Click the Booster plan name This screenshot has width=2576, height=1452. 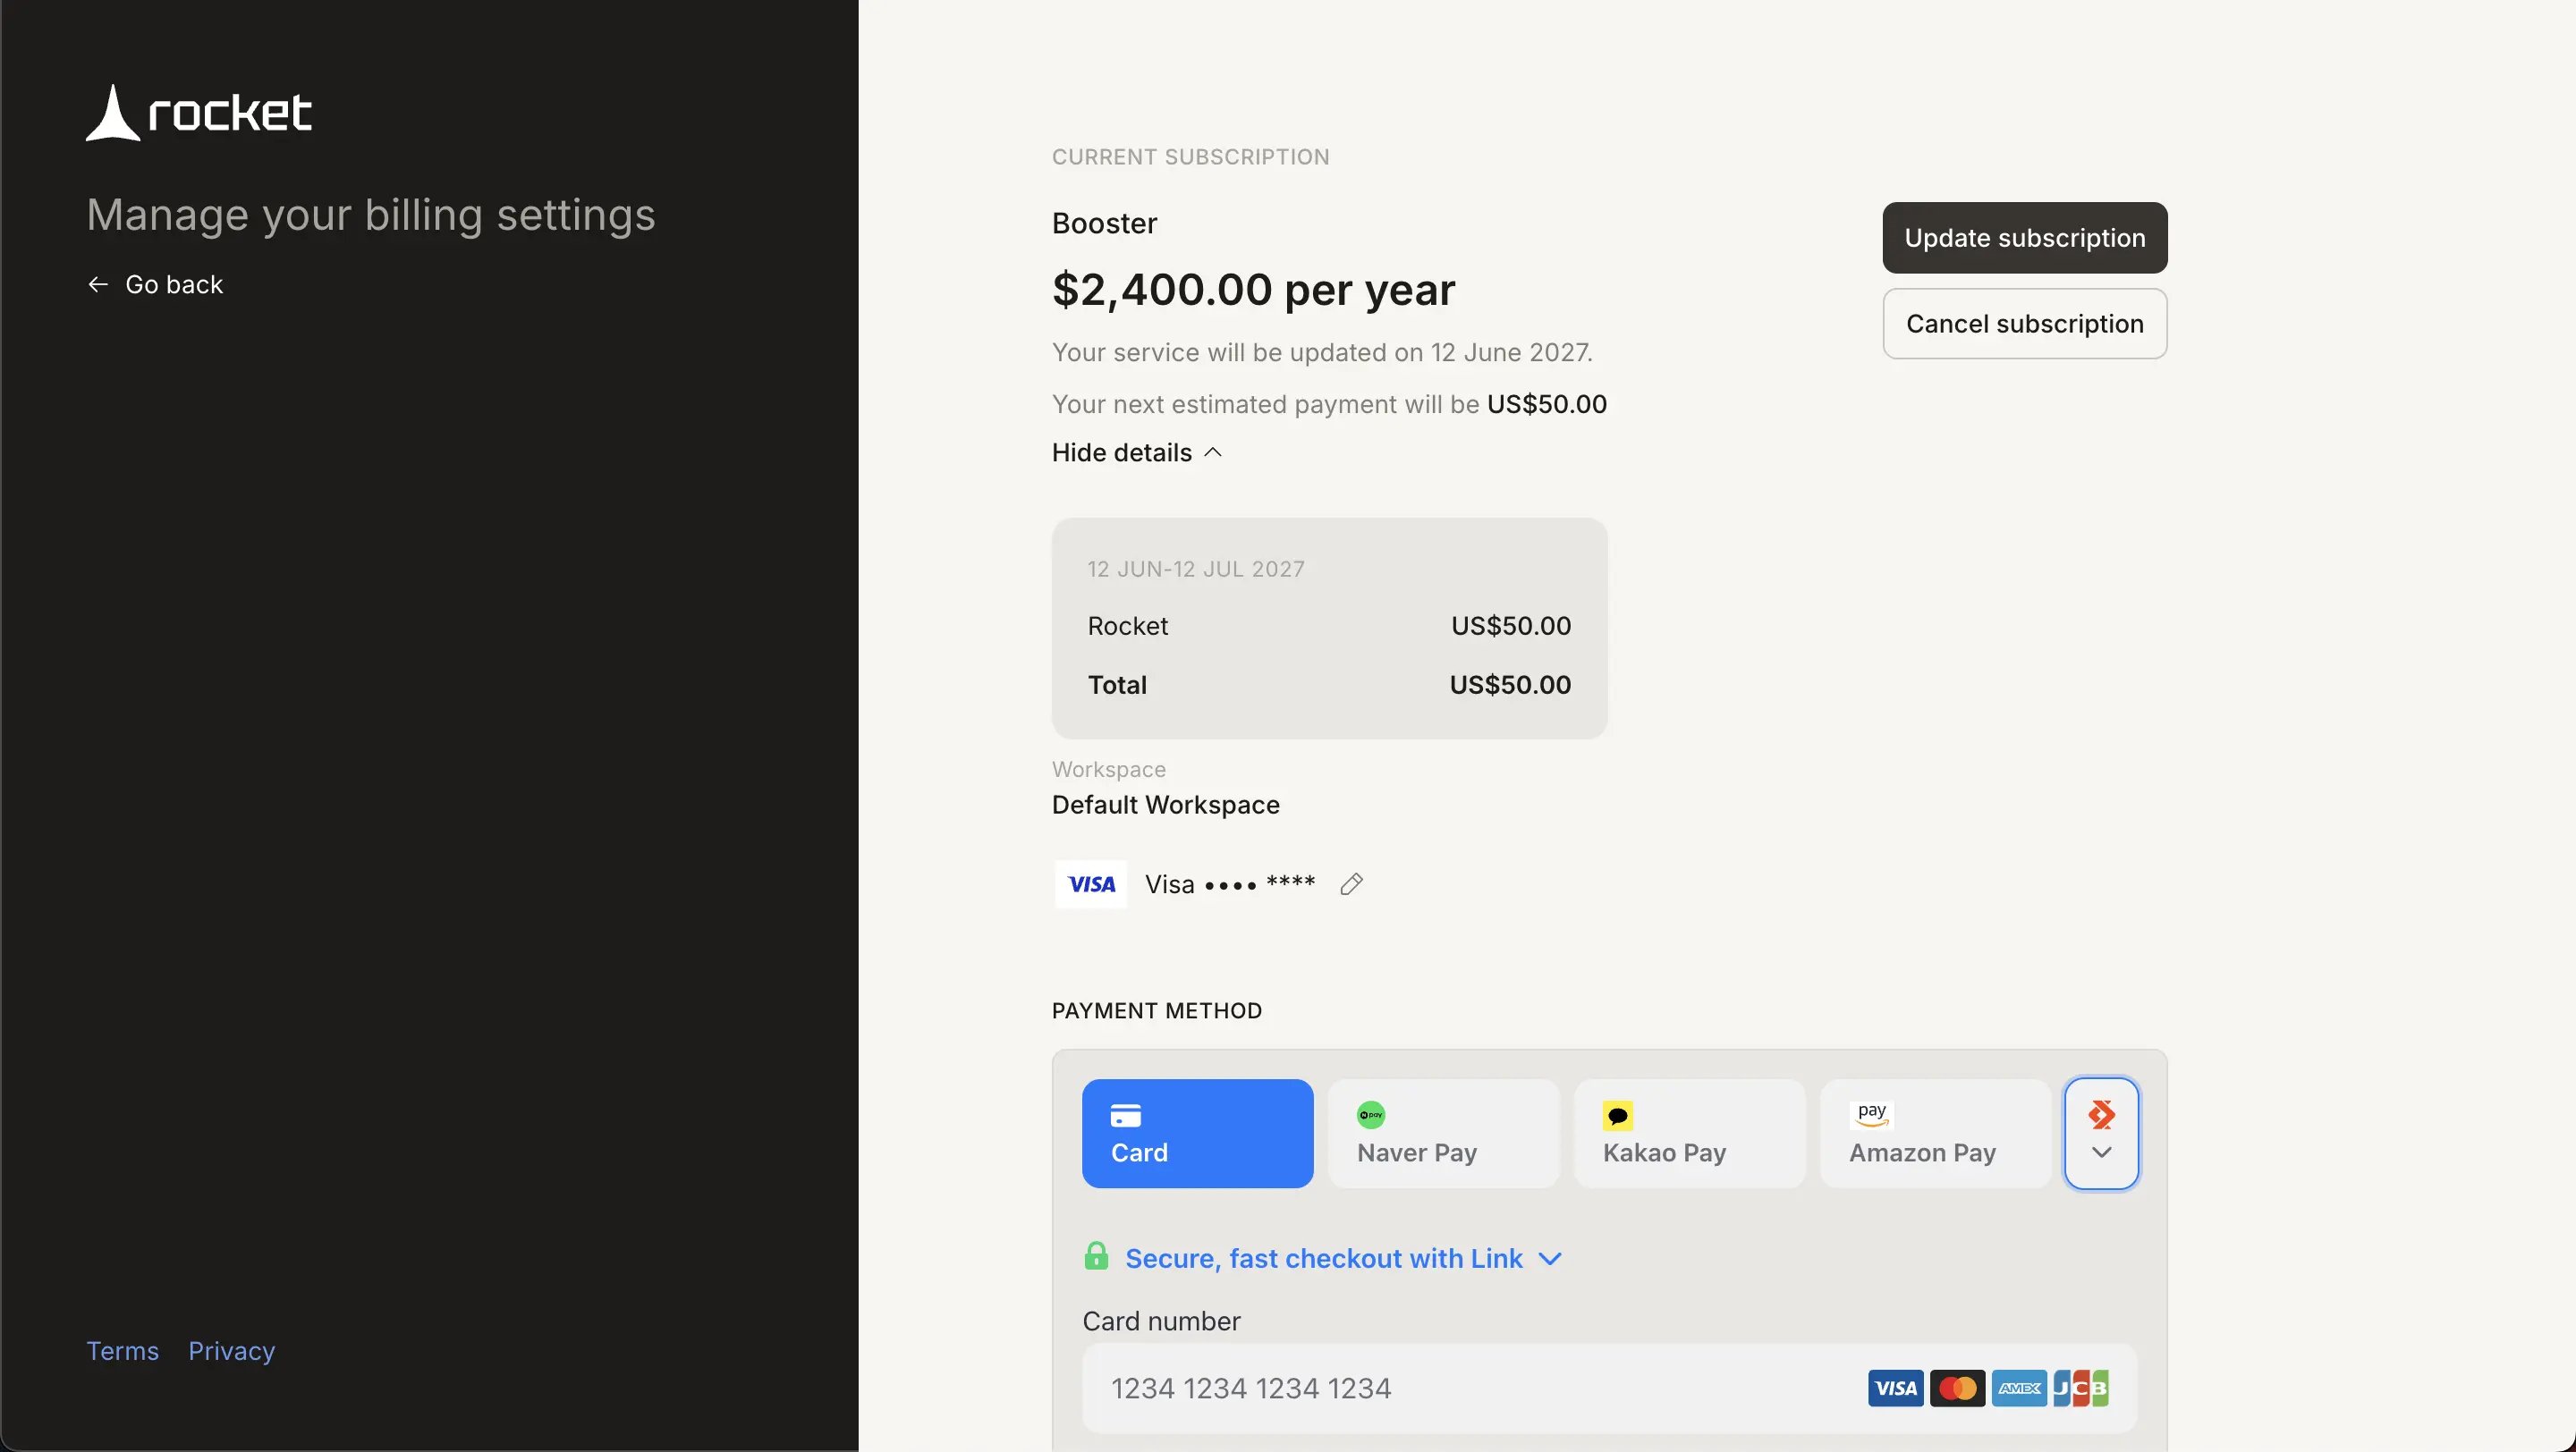pyautogui.click(x=1104, y=223)
